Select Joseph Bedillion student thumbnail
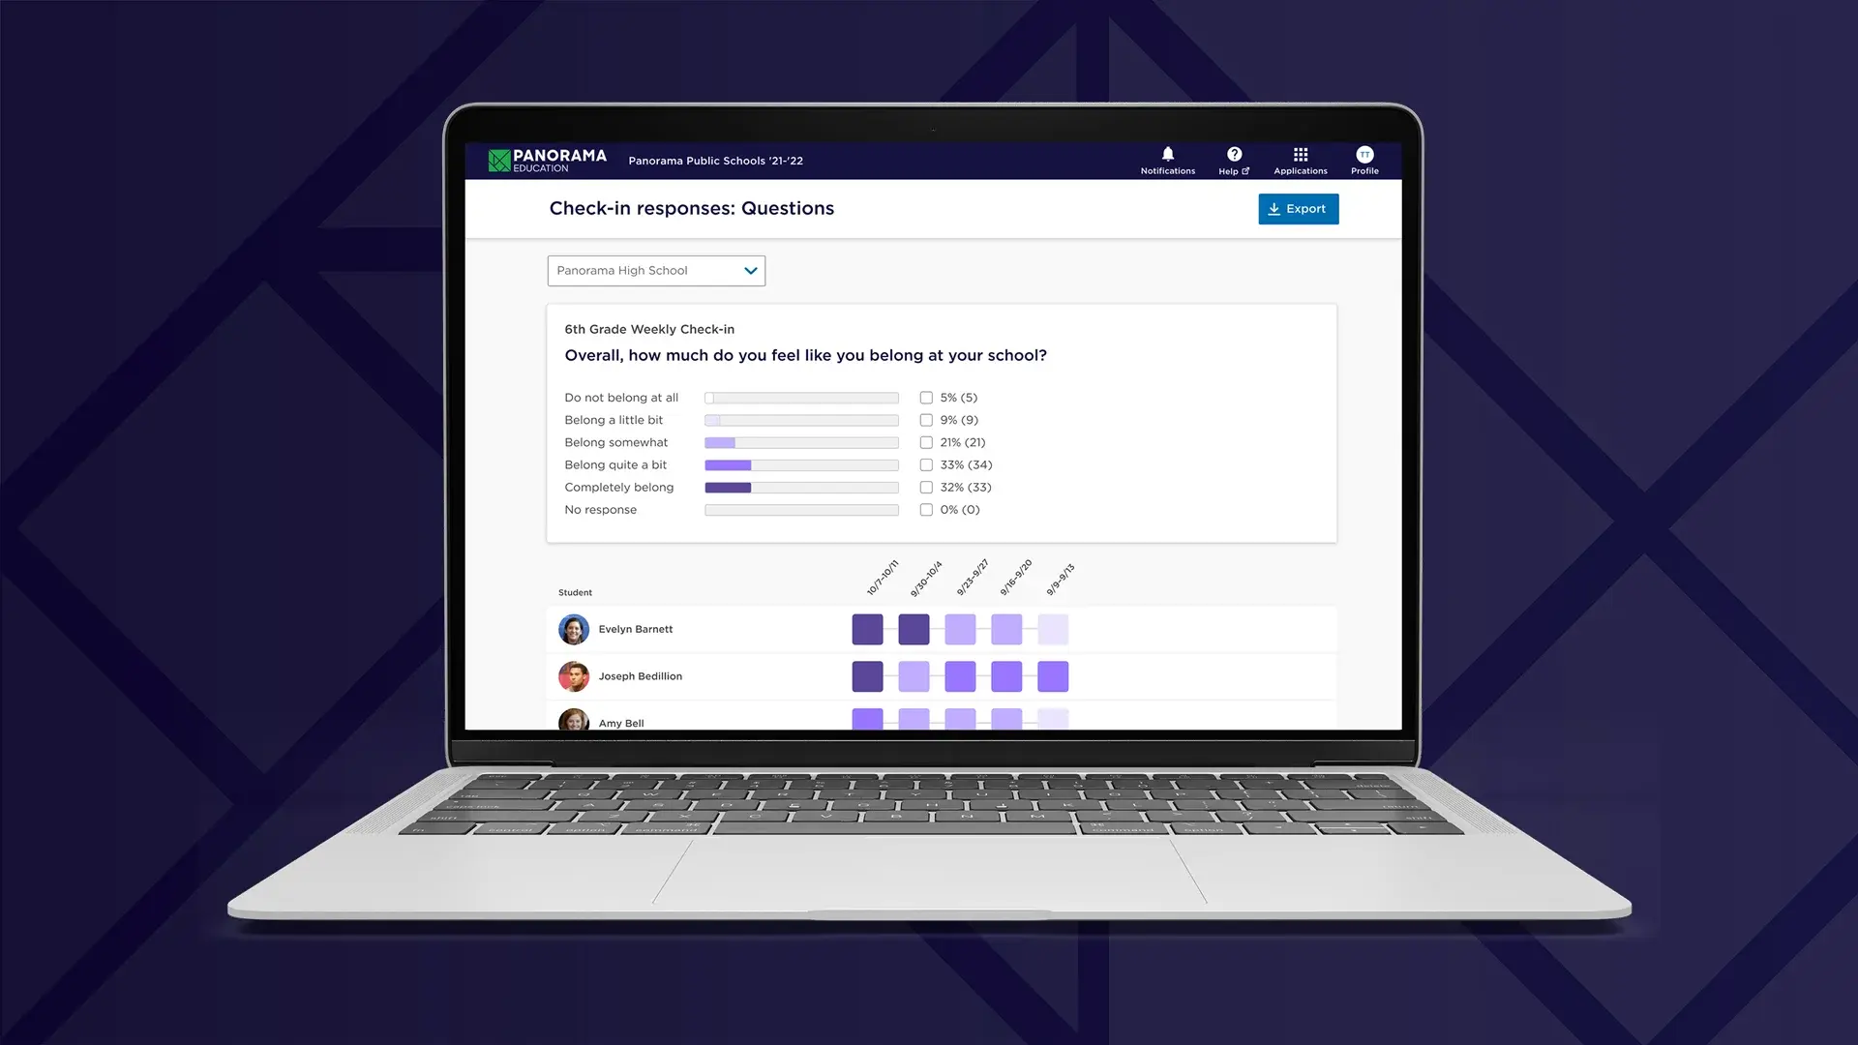 coord(573,676)
